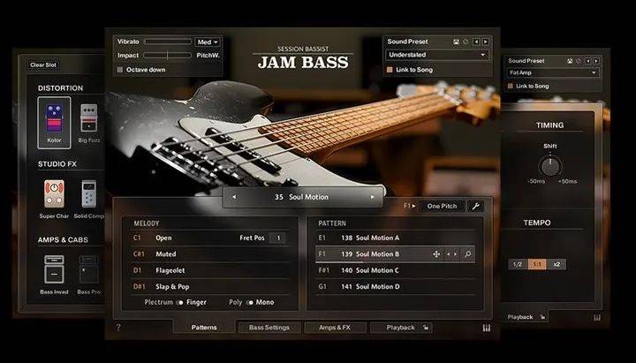636x363 pixels.
Task: Open the One Pitch mode selector
Action: click(442, 206)
